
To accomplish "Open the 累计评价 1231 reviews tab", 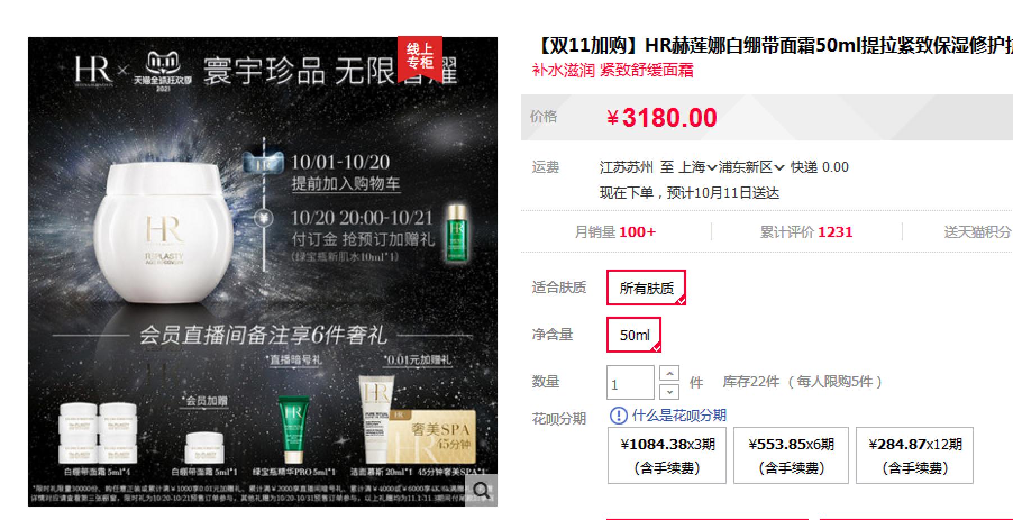I will point(806,232).
